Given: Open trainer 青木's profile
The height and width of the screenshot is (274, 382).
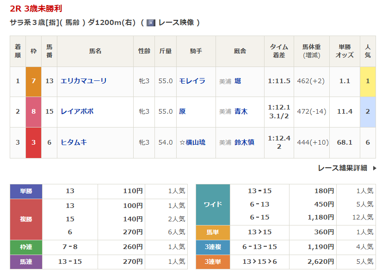Looking at the screenshot, I should pyautogui.click(x=241, y=111).
